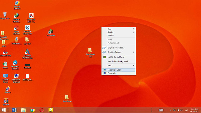Screen dimensions: 201x113
Task: Select computer Shortcut desktop icon
Action: pyautogui.click(x=16, y=78)
